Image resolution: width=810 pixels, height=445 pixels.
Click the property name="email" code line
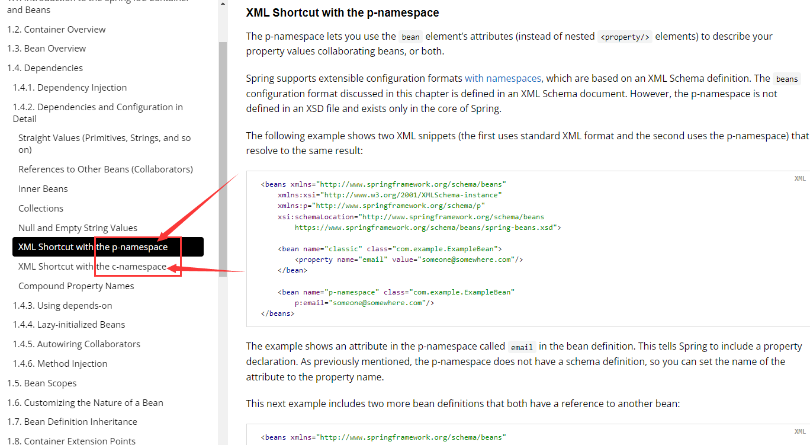pos(409,260)
